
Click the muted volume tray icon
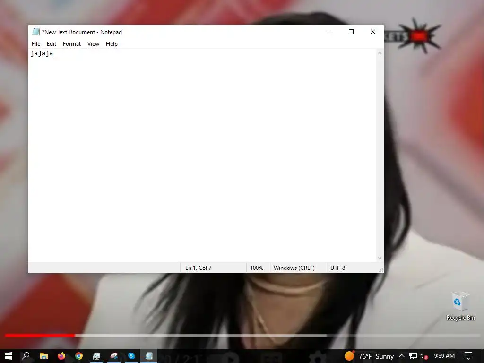[424, 356]
